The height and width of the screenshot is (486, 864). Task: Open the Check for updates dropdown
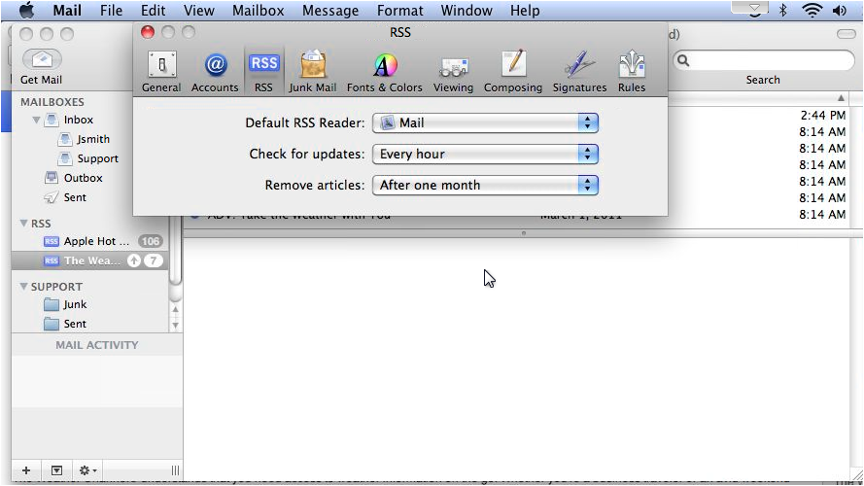point(485,155)
